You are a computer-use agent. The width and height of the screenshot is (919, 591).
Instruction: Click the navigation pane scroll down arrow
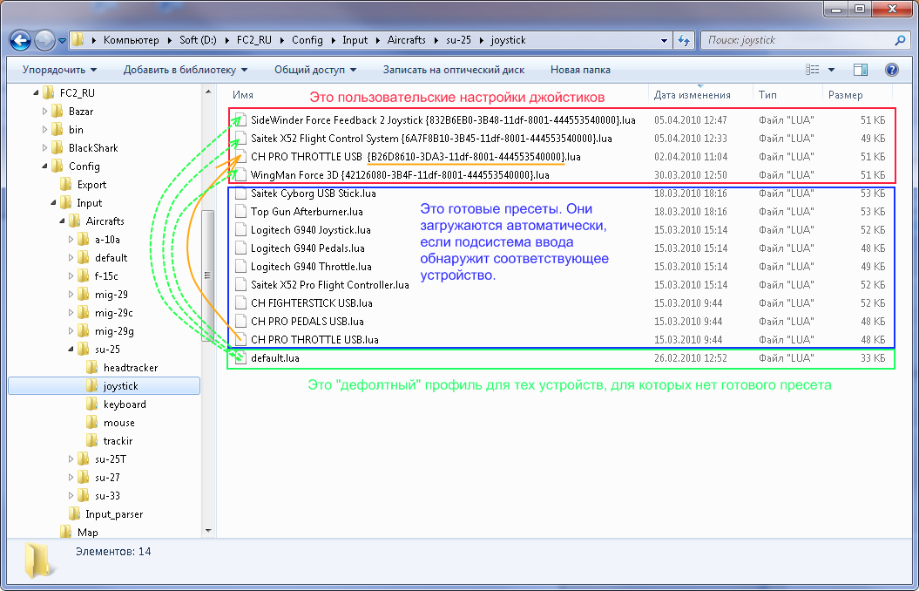pyautogui.click(x=207, y=531)
